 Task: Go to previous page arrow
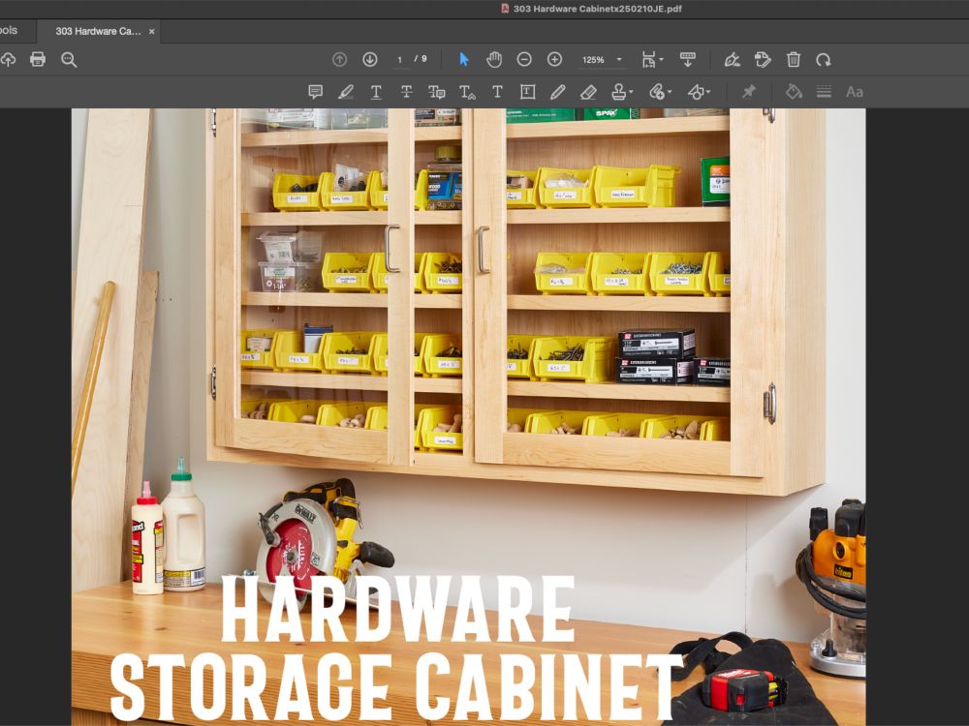point(339,59)
